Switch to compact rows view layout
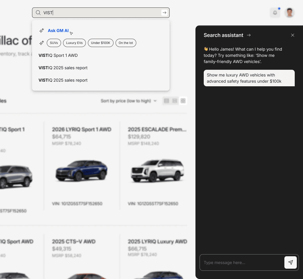 click(175, 101)
